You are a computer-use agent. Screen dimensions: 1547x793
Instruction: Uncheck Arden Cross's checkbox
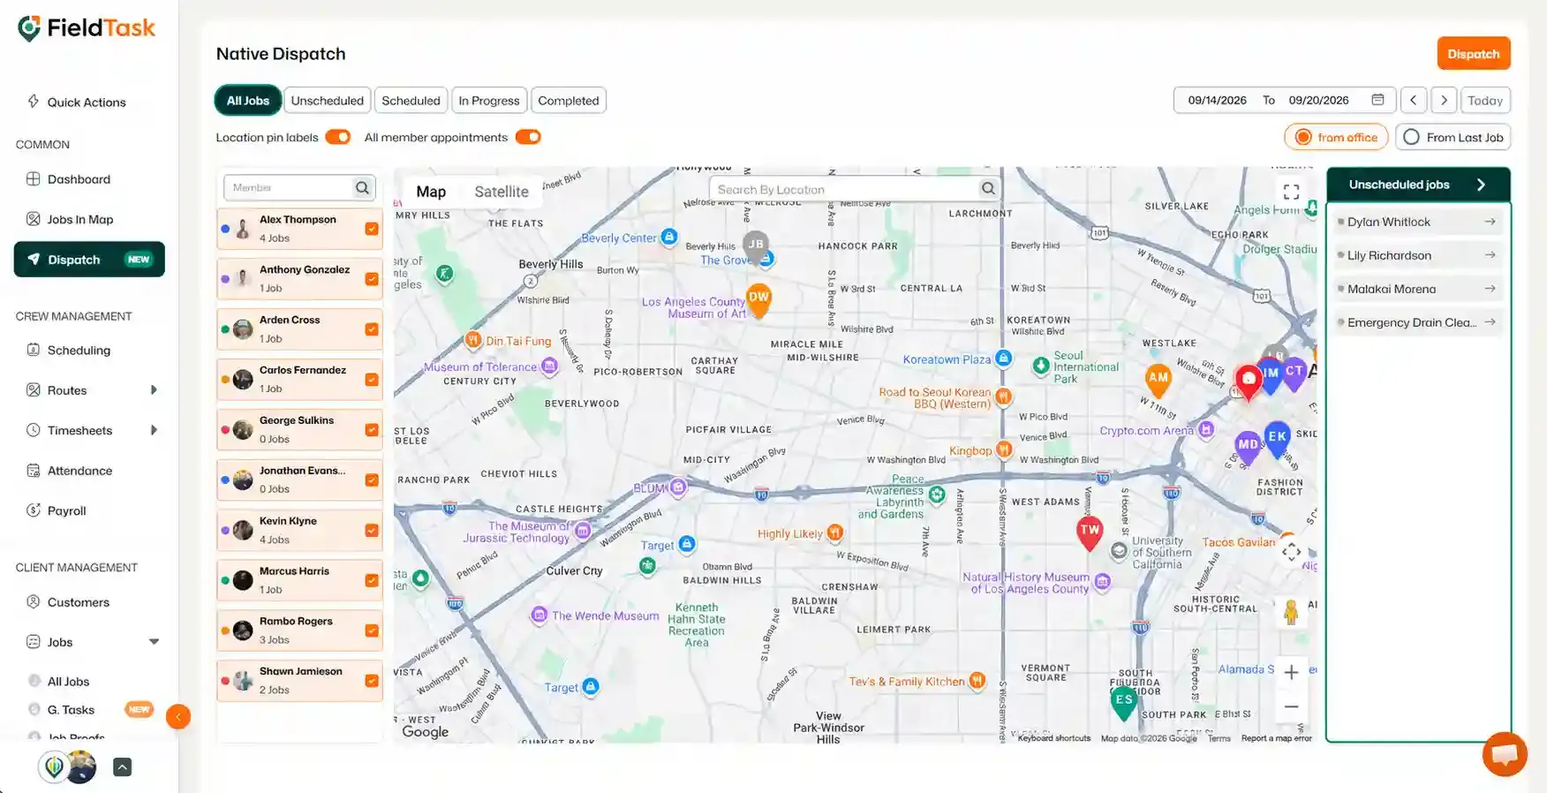(372, 329)
